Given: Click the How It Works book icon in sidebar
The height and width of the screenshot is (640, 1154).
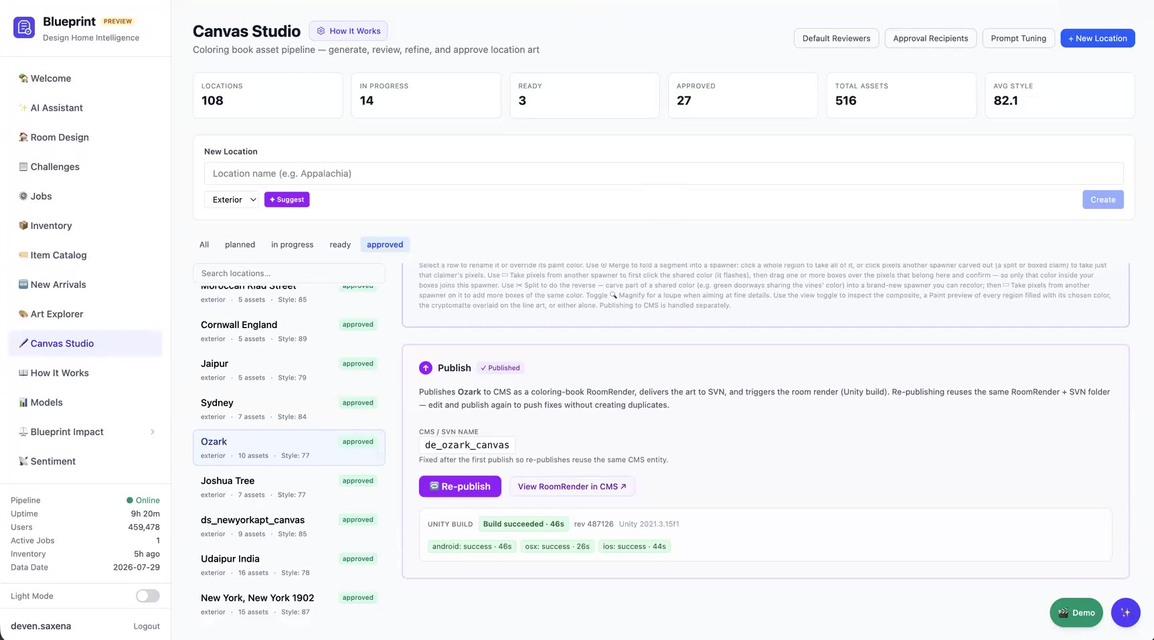Looking at the screenshot, I should pyautogui.click(x=23, y=373).
